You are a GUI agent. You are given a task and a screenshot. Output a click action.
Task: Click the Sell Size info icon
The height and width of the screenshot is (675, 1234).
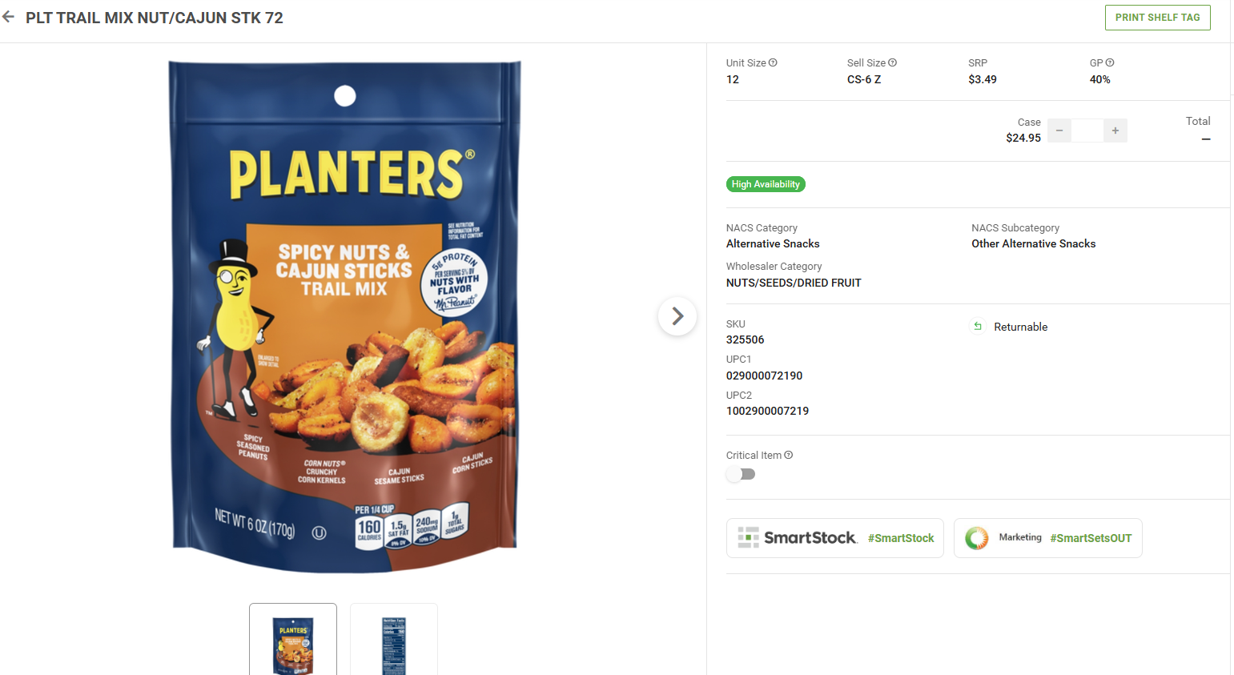[x=892, y=62]
